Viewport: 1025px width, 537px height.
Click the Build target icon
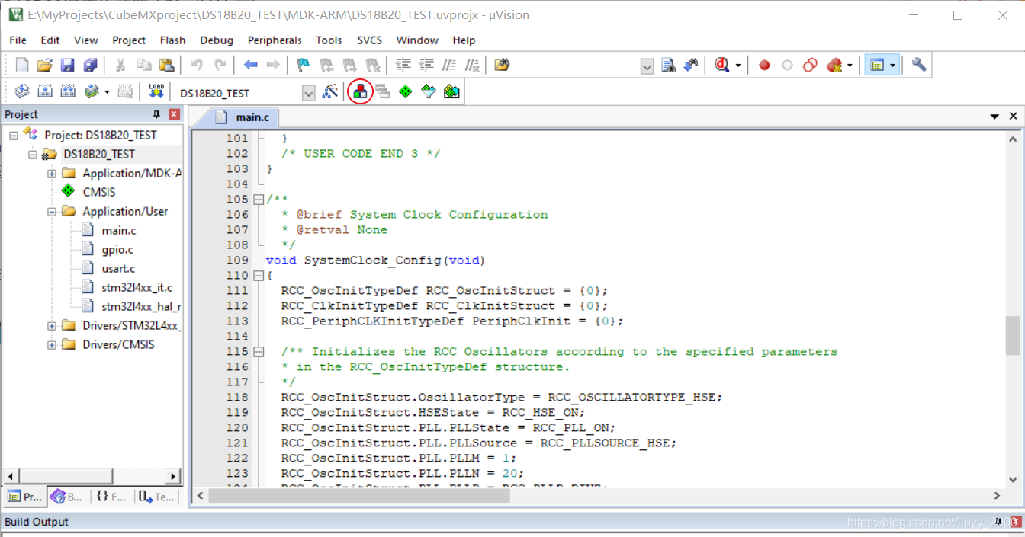coord(45,91)
